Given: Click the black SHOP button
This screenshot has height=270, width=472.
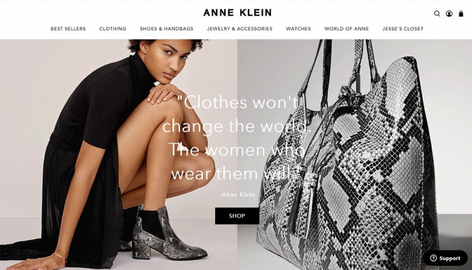Looking at the screenshot, I should tap(237, 216).
